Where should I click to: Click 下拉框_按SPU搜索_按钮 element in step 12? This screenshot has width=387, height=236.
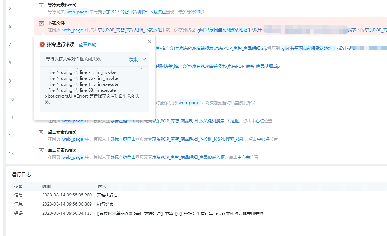click(198, 139)
